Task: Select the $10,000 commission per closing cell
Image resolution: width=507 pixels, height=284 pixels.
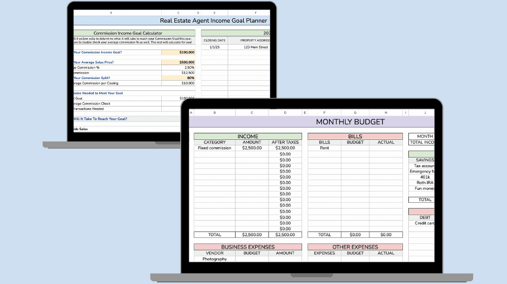Action: 179,83
